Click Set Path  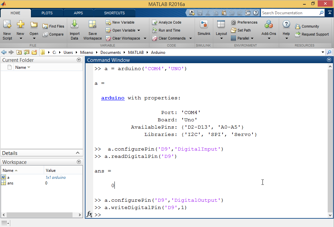click(241, 30)
